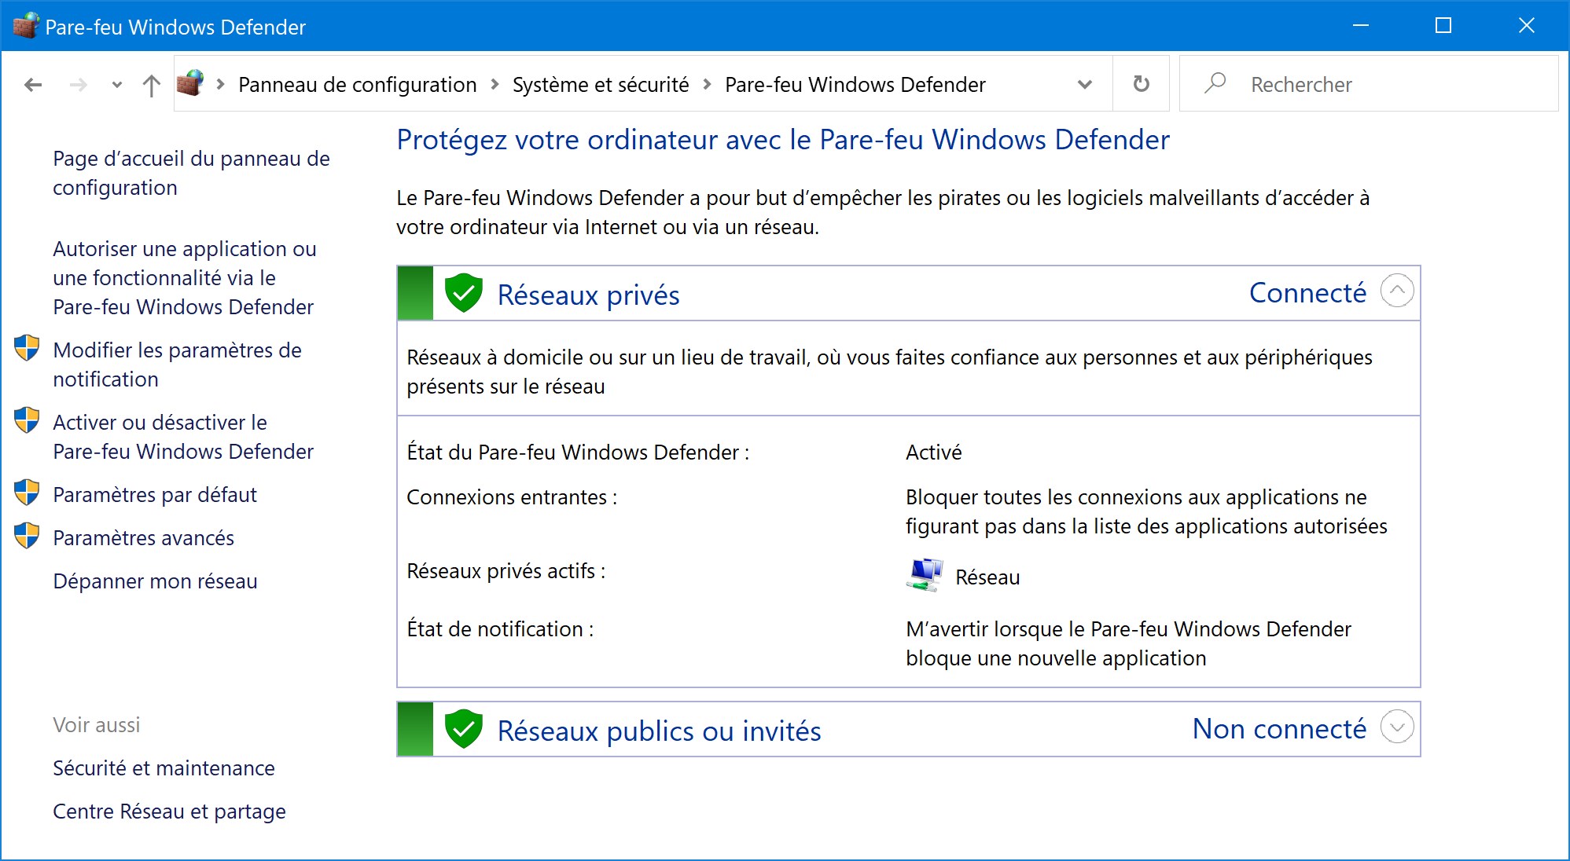The height and width of the screenshot is (861, 1570).
Task: Focus the Rechercher search field
Action: tap(1369, 84)
